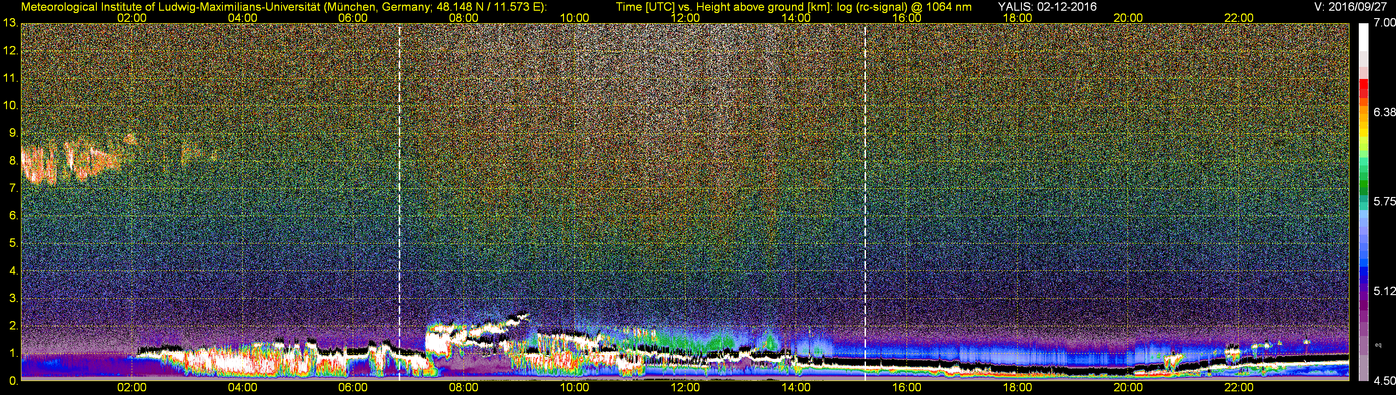Click the 22:00 label on the top axis
Viewport: 1396px width, 395px height.
(x=1239, y=18)
